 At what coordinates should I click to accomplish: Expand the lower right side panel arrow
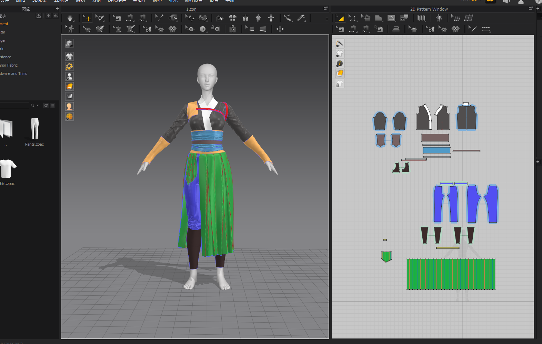[x=538, y=161]
